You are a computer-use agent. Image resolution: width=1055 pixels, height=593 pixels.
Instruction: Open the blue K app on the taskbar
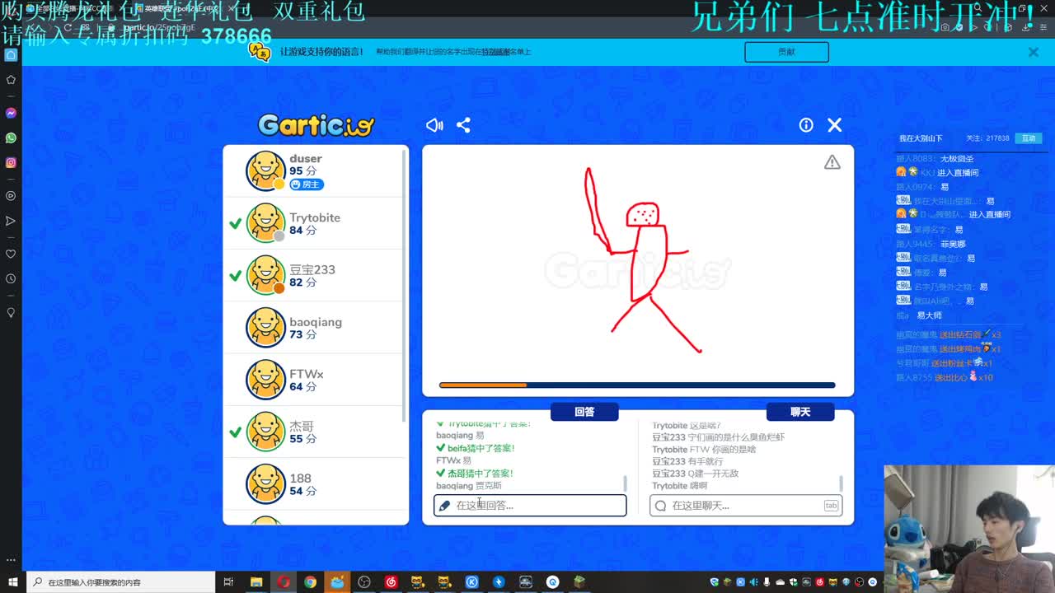[471, 582]
